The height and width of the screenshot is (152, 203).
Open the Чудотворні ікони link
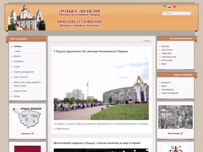coord(169,57)
